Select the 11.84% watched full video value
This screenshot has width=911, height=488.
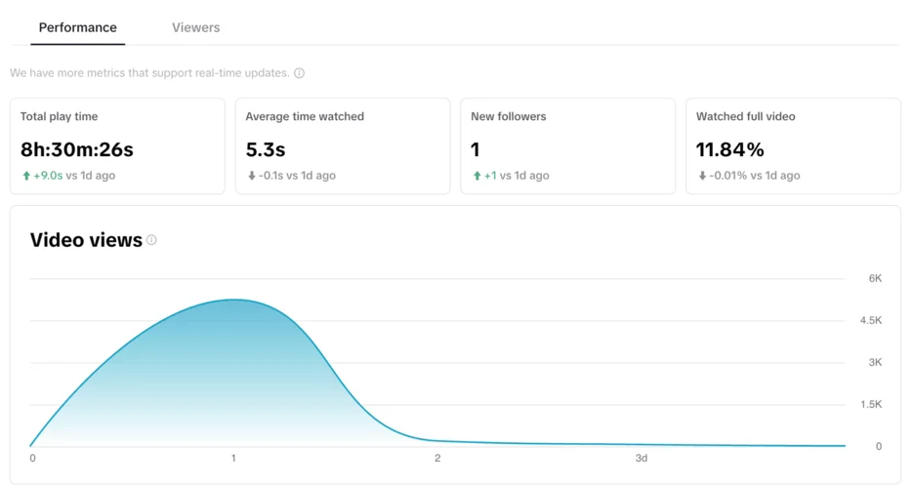click(x=729, y=149)
